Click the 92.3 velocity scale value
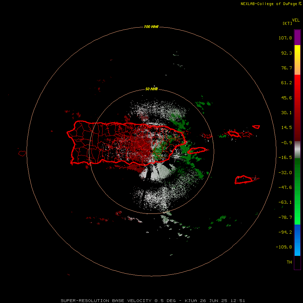Image resolution: width=303 pixels, height=303 pixels. 287,53
